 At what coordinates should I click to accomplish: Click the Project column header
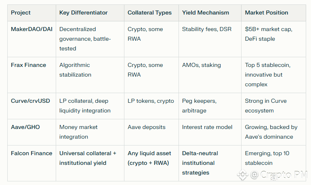click(21, 12)
